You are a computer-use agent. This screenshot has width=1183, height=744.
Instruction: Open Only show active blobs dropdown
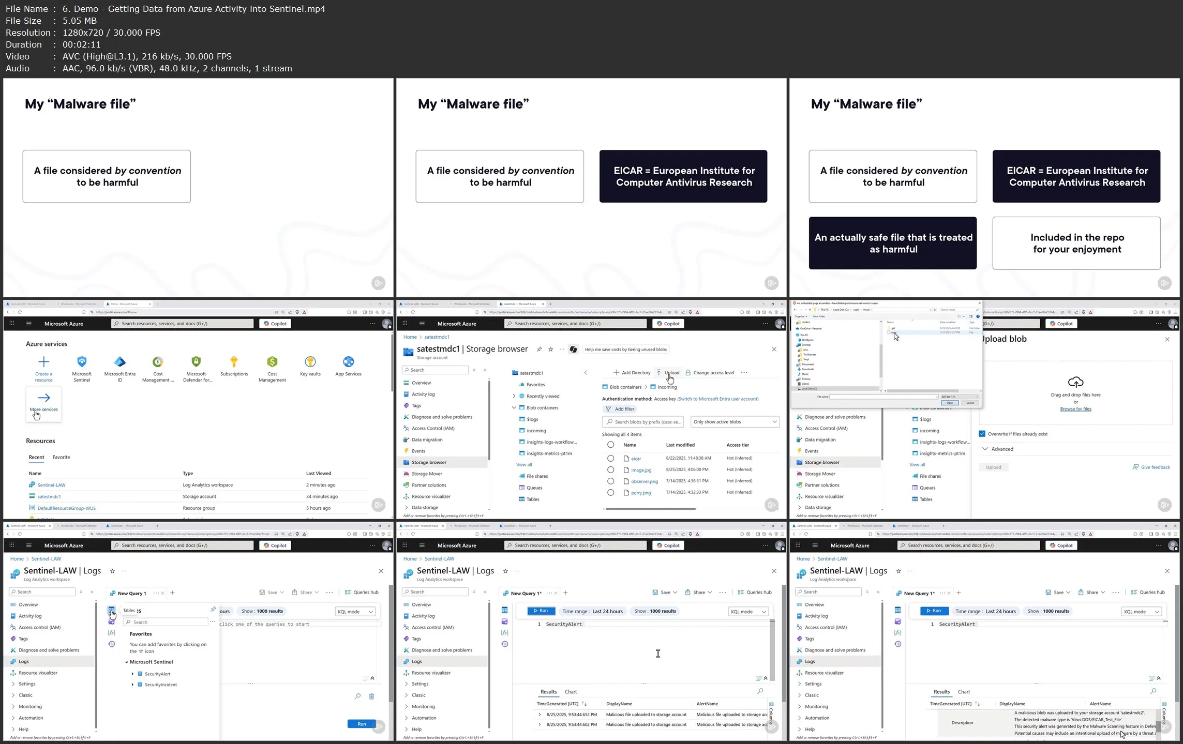[x=735, y=422]
